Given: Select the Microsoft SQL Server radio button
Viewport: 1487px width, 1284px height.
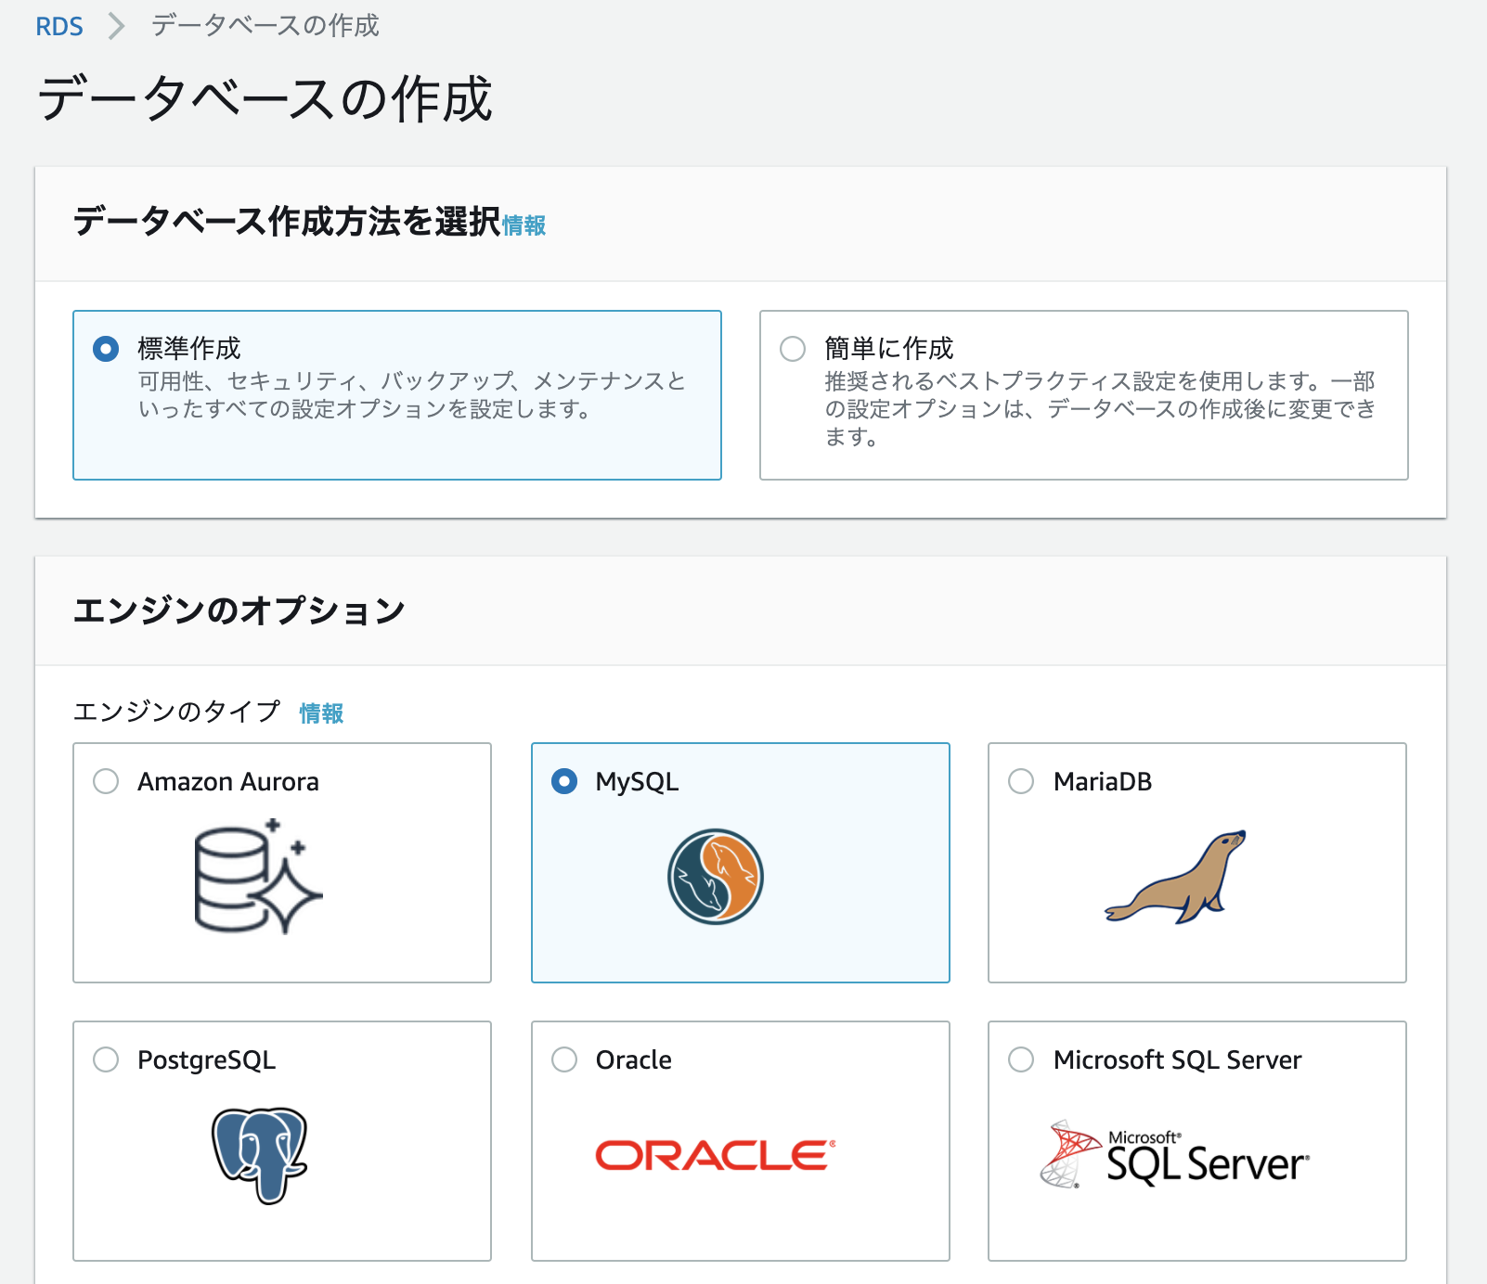Looking at the screenshot, I should coord(1021,1060).
